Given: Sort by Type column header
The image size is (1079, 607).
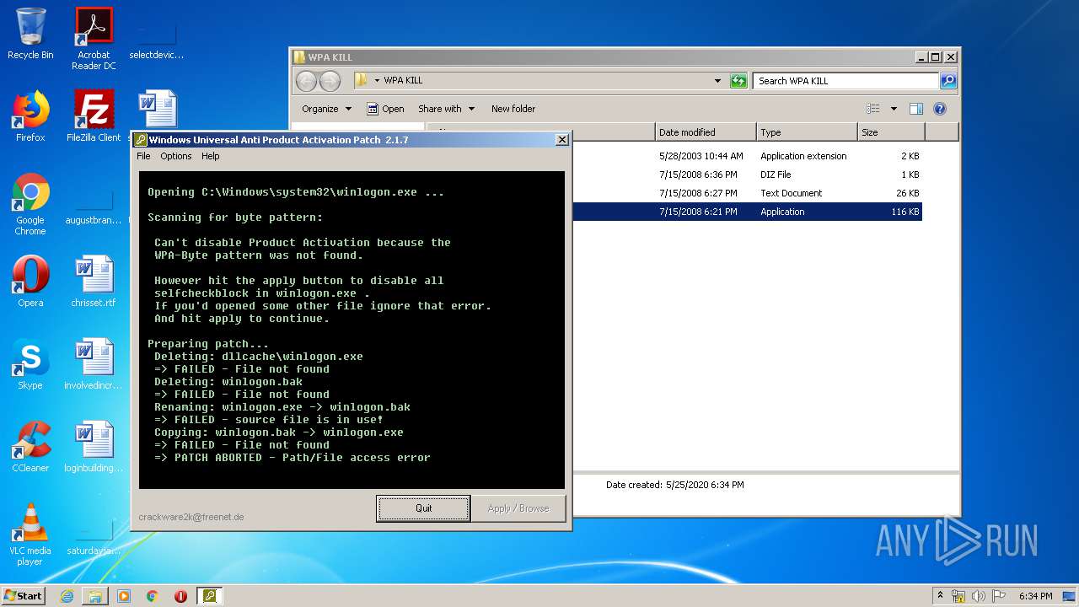Looking at the screenshot, I should tap(807, 132).
